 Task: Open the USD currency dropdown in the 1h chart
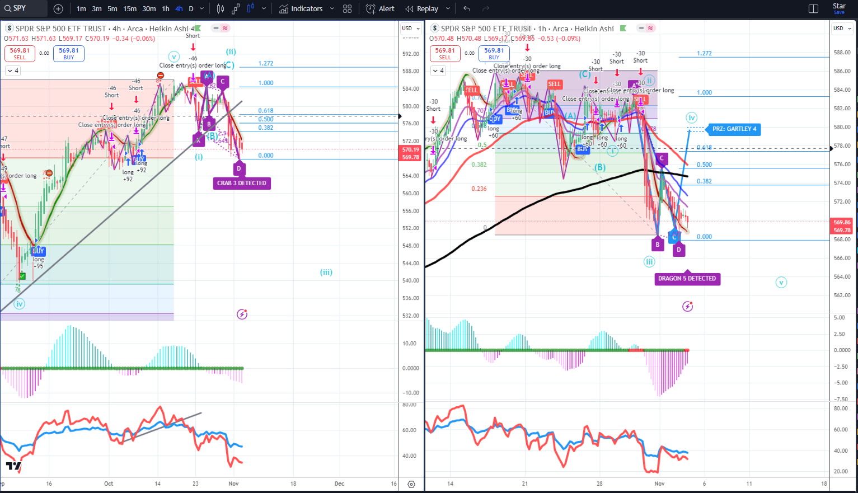pyautogui.click(x=842, y=29)
